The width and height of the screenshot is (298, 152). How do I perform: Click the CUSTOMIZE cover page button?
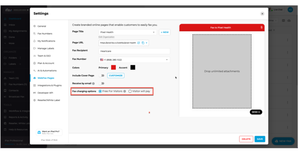pos(116,76)
